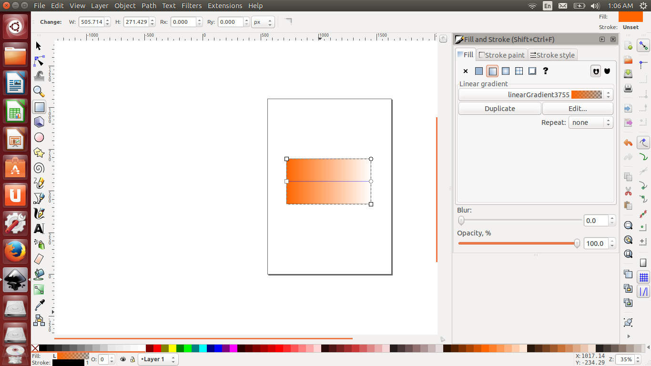The height and width of the screenshot is (366, 651).
Task: Click the H height spinner arrows
Action: 152,22
